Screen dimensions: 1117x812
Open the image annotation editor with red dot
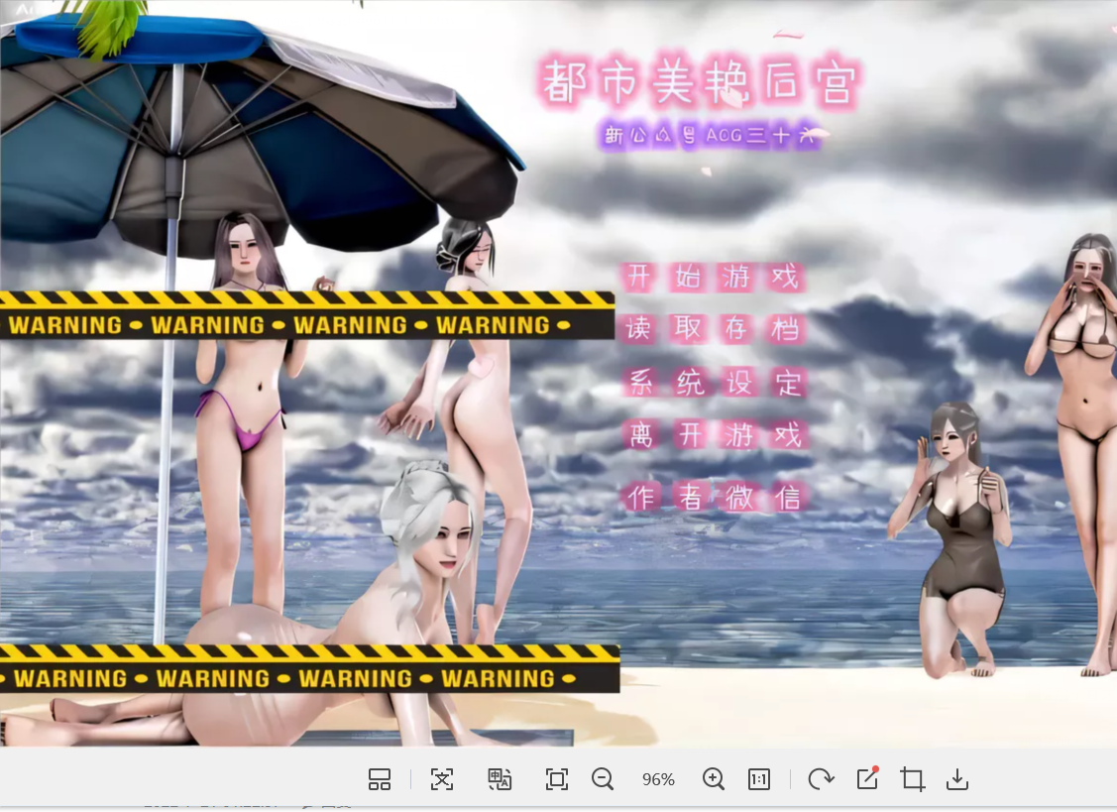point(867,779)
